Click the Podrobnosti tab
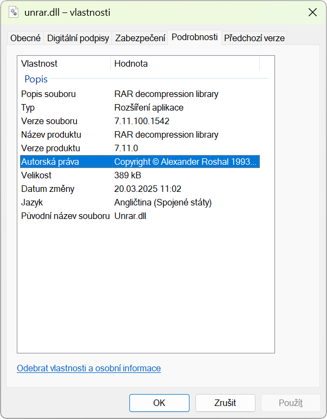This screenshot has width=327, height=419. coord(194,37)
